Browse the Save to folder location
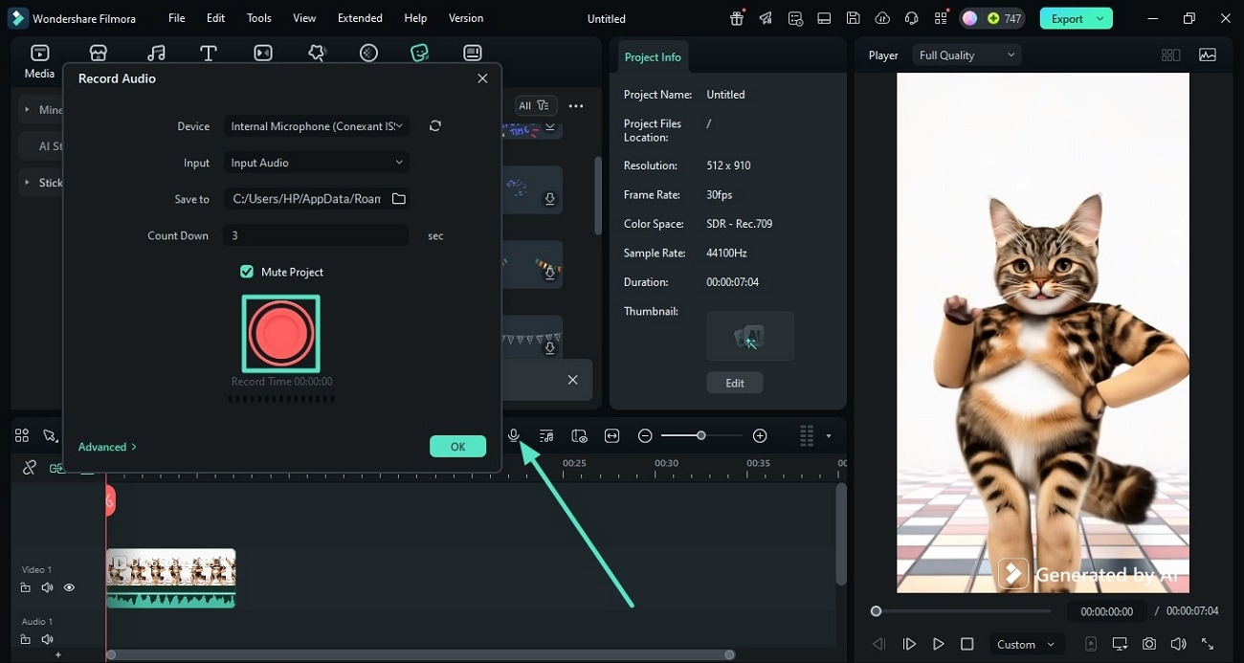 click(x=399, y=199)
